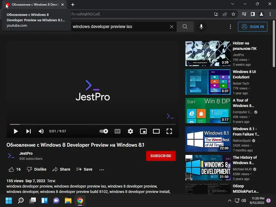The height and width of the screenshot is (207, 276).
Task: Open Chrome tab search chevron
Action: (233, 4)
